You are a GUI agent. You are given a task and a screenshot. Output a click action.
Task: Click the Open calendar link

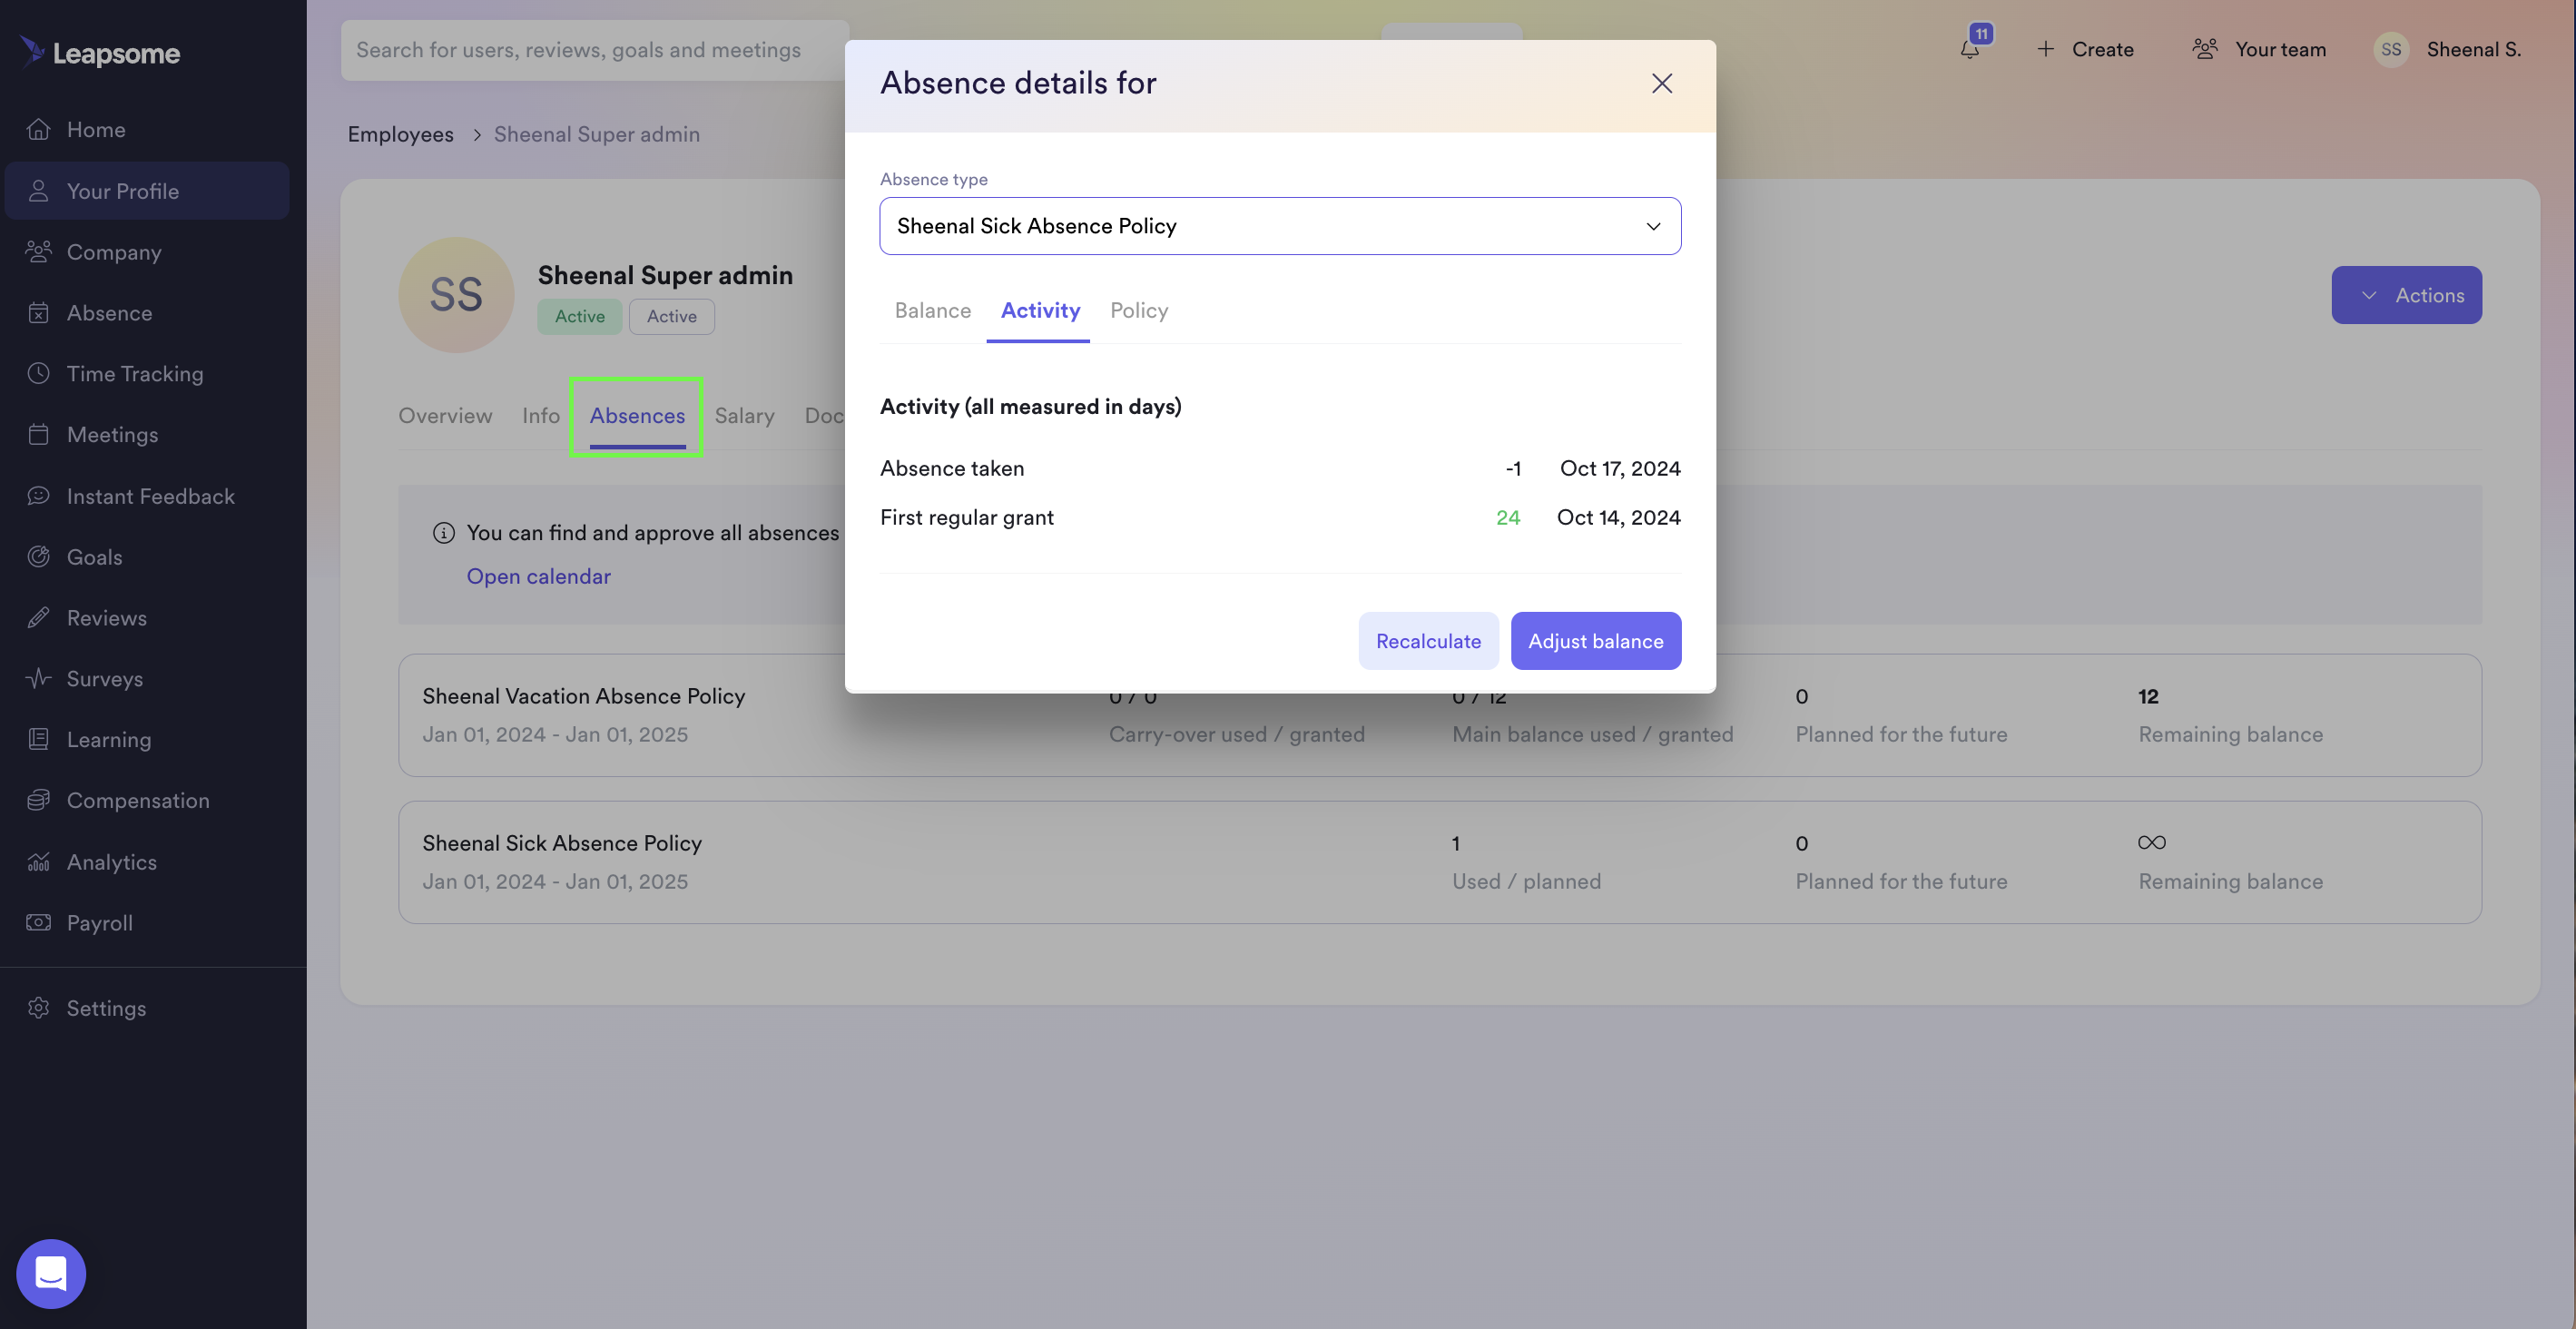point(538,577)
